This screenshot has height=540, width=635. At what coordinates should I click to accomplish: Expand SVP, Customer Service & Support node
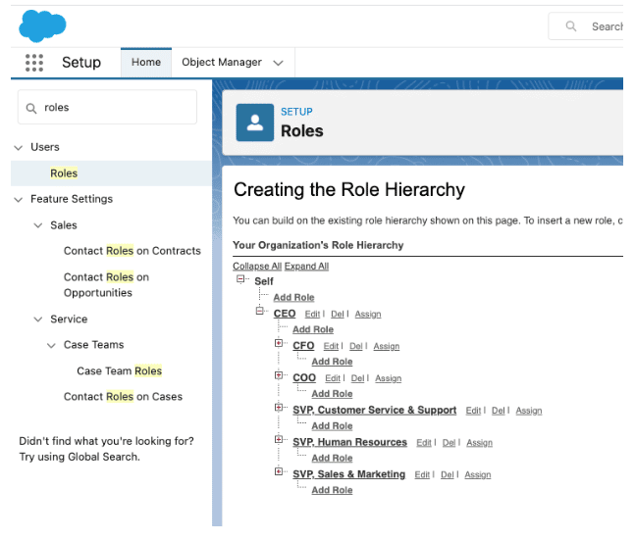[x=279, y=408]
